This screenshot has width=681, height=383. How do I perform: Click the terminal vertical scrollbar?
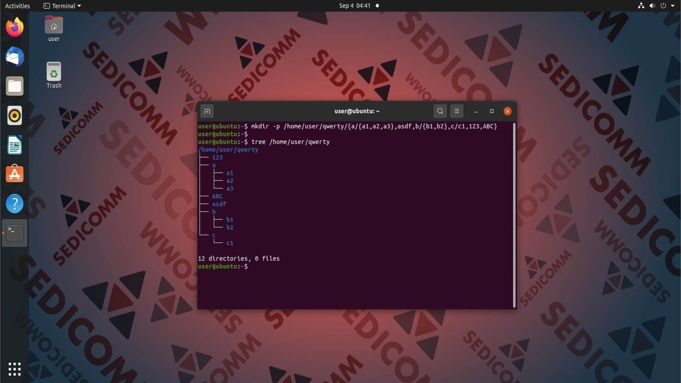click(514, 215)
